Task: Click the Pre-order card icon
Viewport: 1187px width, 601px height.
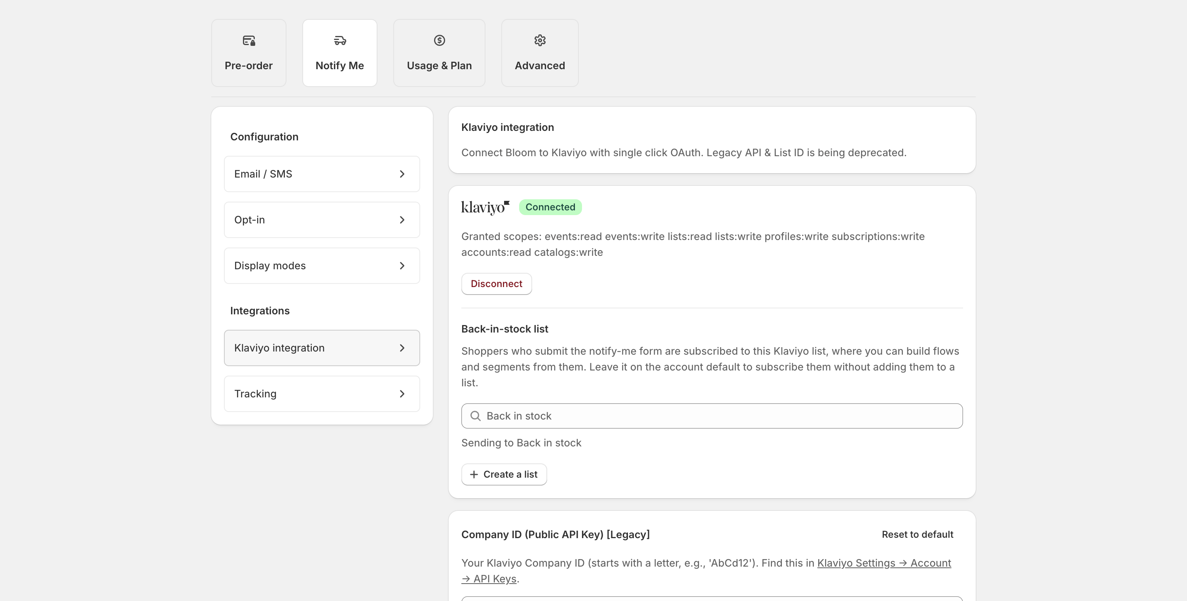Action: pos(249,40)
